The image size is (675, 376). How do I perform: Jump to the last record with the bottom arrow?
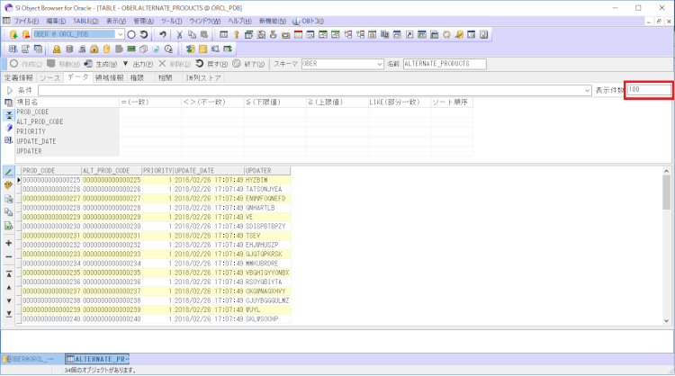(x=9, y=314)
